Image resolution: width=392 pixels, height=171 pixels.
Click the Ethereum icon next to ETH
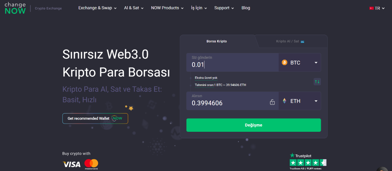[x=284, y=101]
